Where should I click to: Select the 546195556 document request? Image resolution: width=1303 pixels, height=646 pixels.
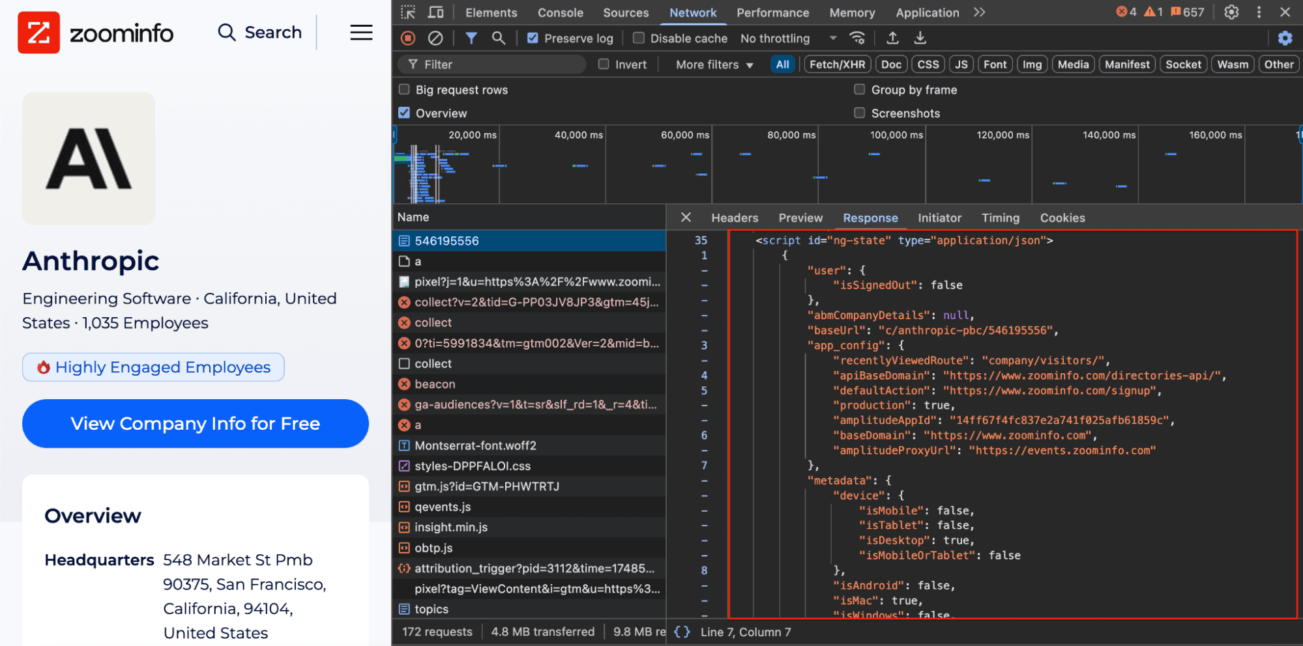pyautogui.click(x=529, y=241)
